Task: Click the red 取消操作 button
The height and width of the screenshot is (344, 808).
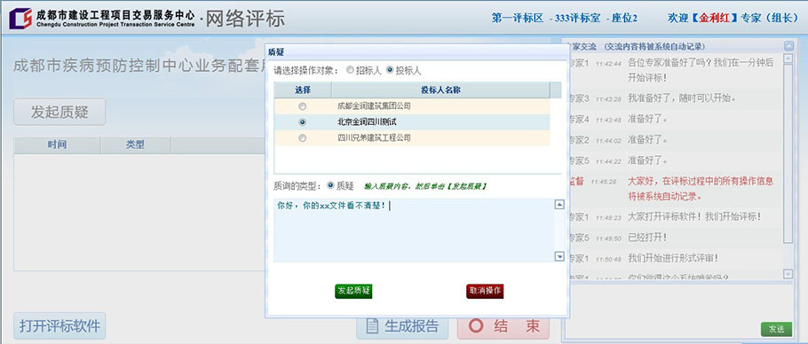Action: click(485, 291)
